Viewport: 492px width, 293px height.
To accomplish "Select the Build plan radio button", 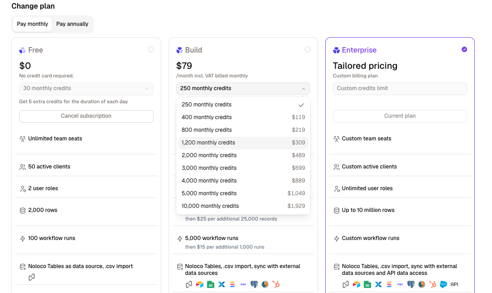I will 308,49.
